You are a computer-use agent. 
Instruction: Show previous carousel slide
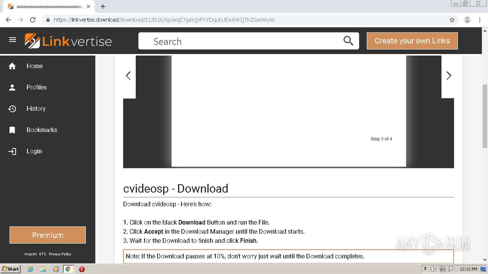(x=128, y=76)
